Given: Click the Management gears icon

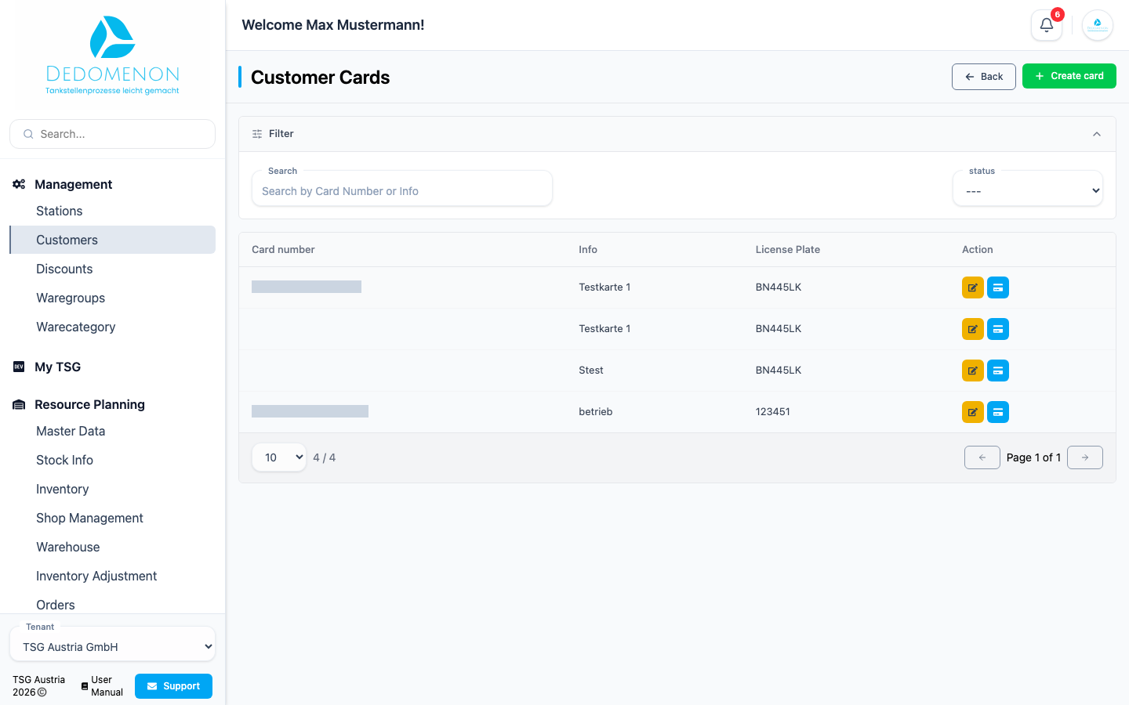Looking at the screenshot, I should 19,184.
